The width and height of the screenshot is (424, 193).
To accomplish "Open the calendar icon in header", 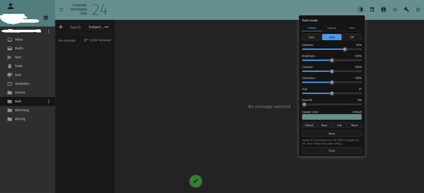I will click(372, 9).
